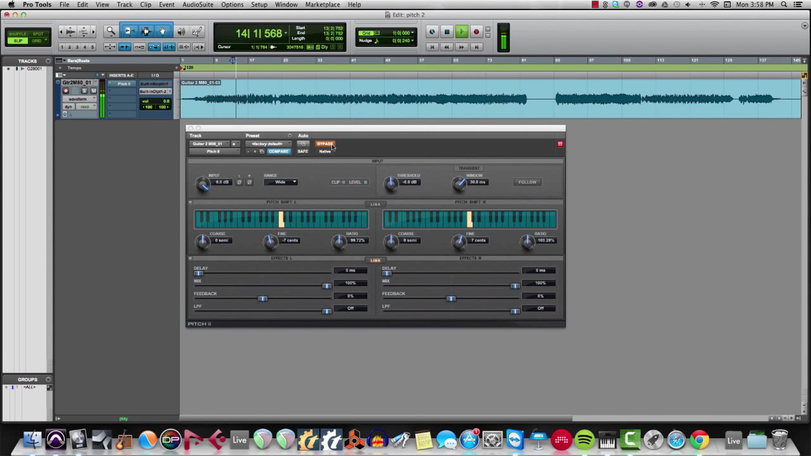811x456 pixels.
Task: Solo the Gtr2M80_01 track
Action: click(x=84, y=91)
